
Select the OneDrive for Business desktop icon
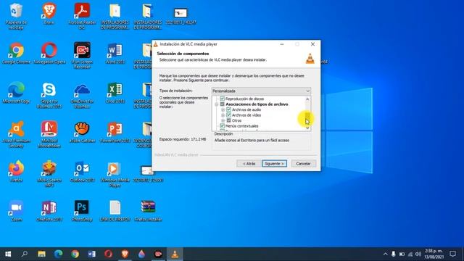(x=82, y=95)
